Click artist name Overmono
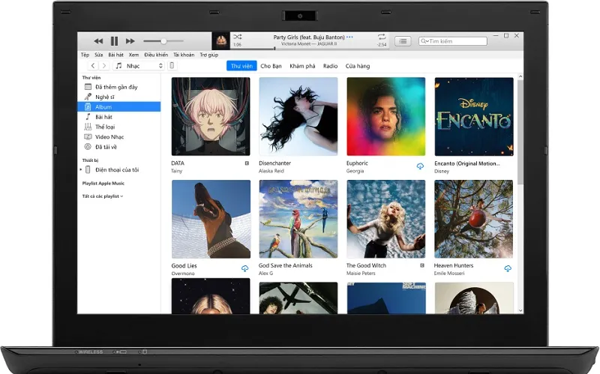The height and width of the screenshot is (374, 600). (183, 274)
